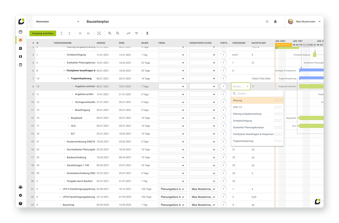Open the help question mark icon
Screen dimensions: 339x223
point(21,204)
